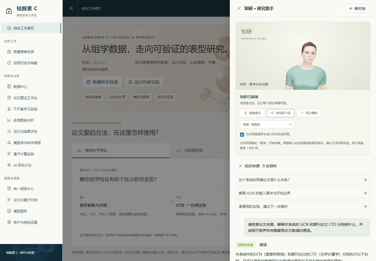The image size is (376, 261).
Task: Click the 多维图表分析 chart icon
Action: tap(9, 120)
